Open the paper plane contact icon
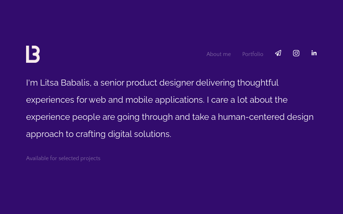343x214 pixels. 278,53
